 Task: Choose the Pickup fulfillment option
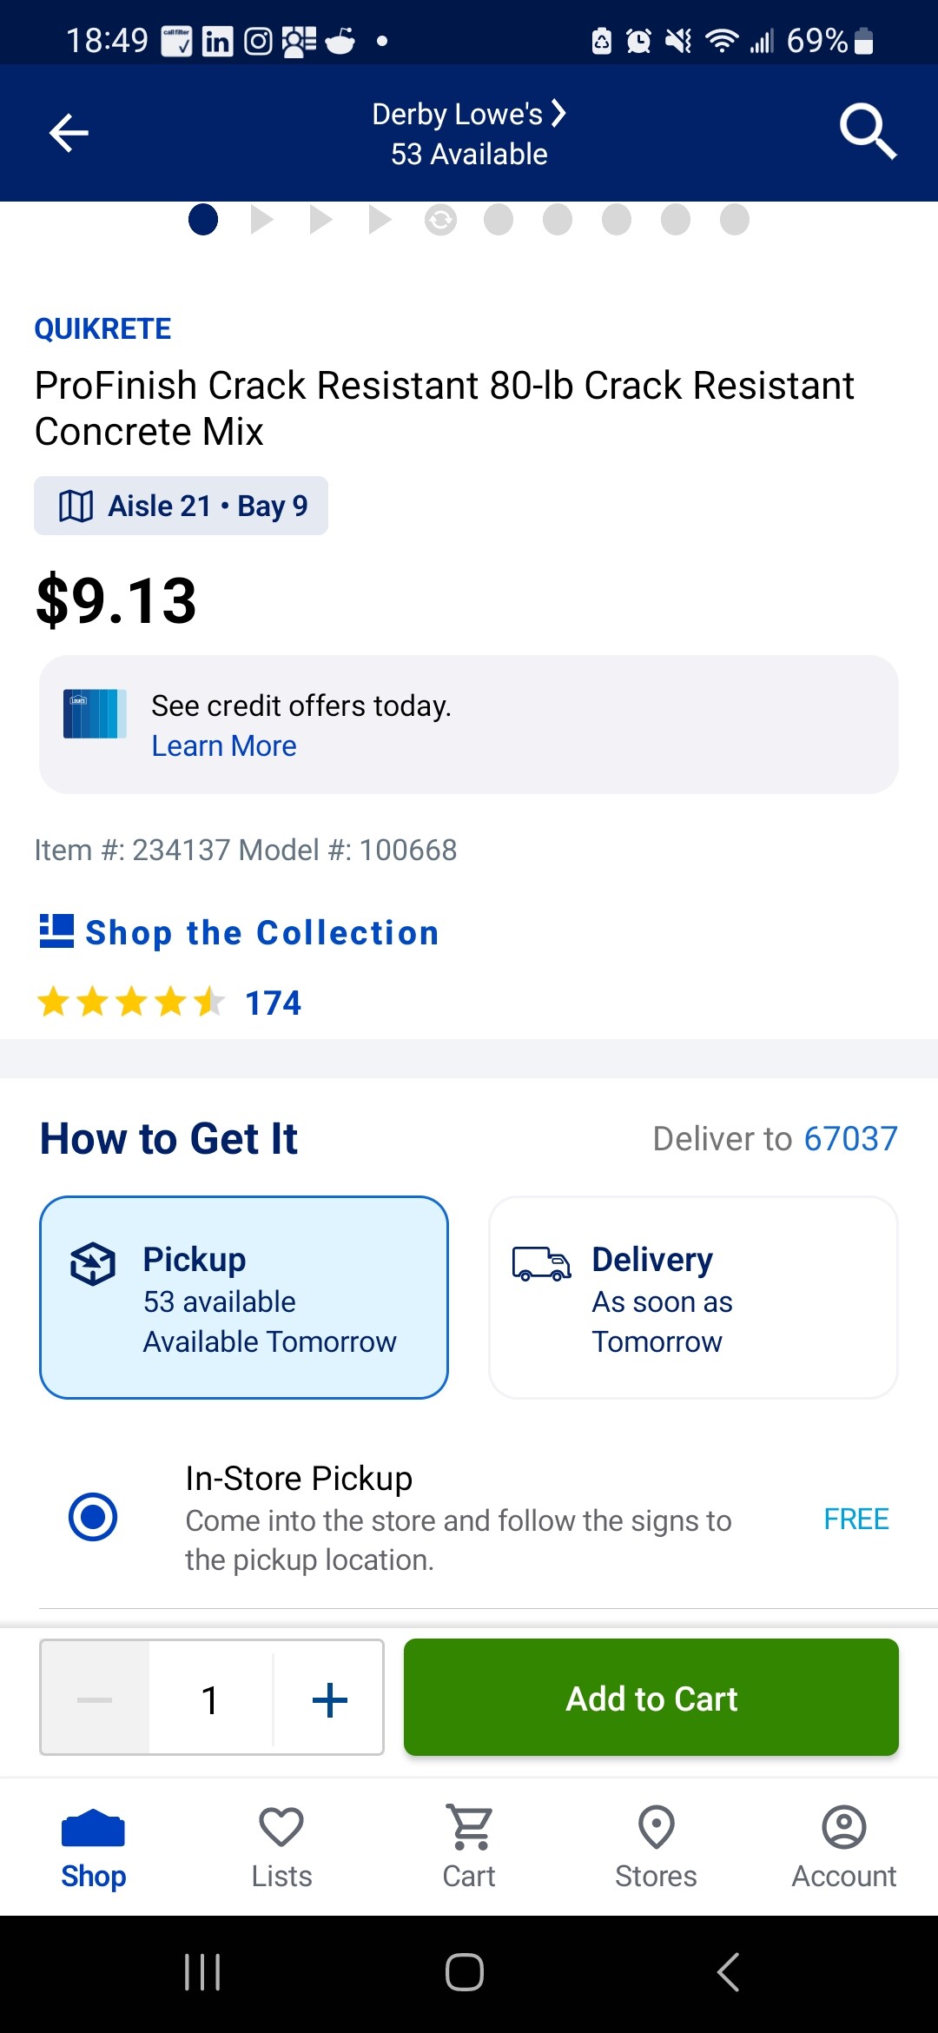point(244,1298)
